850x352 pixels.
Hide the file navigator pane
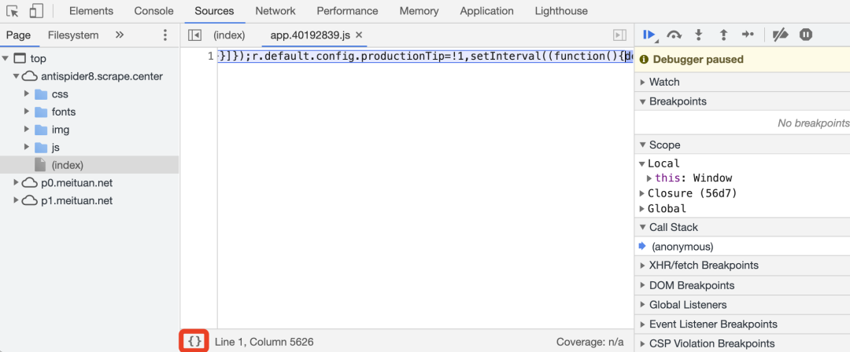pyautogui.click(x=195, y=35)
